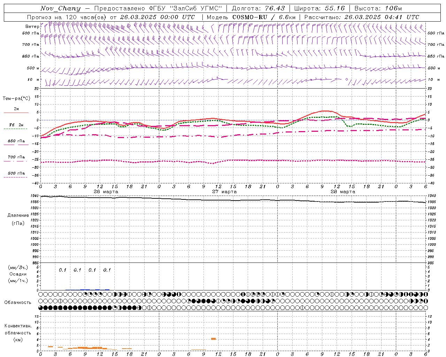Click the last cloud circle in top cloudiness row
Image resolution: width=446 pixels, height=357 pixels.
tap(425, 294)
